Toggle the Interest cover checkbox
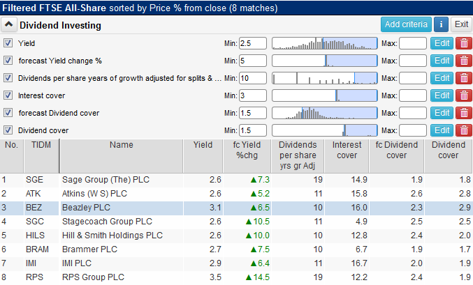The height and width of the screenshot is (285, 473). (x=8, y=95)
